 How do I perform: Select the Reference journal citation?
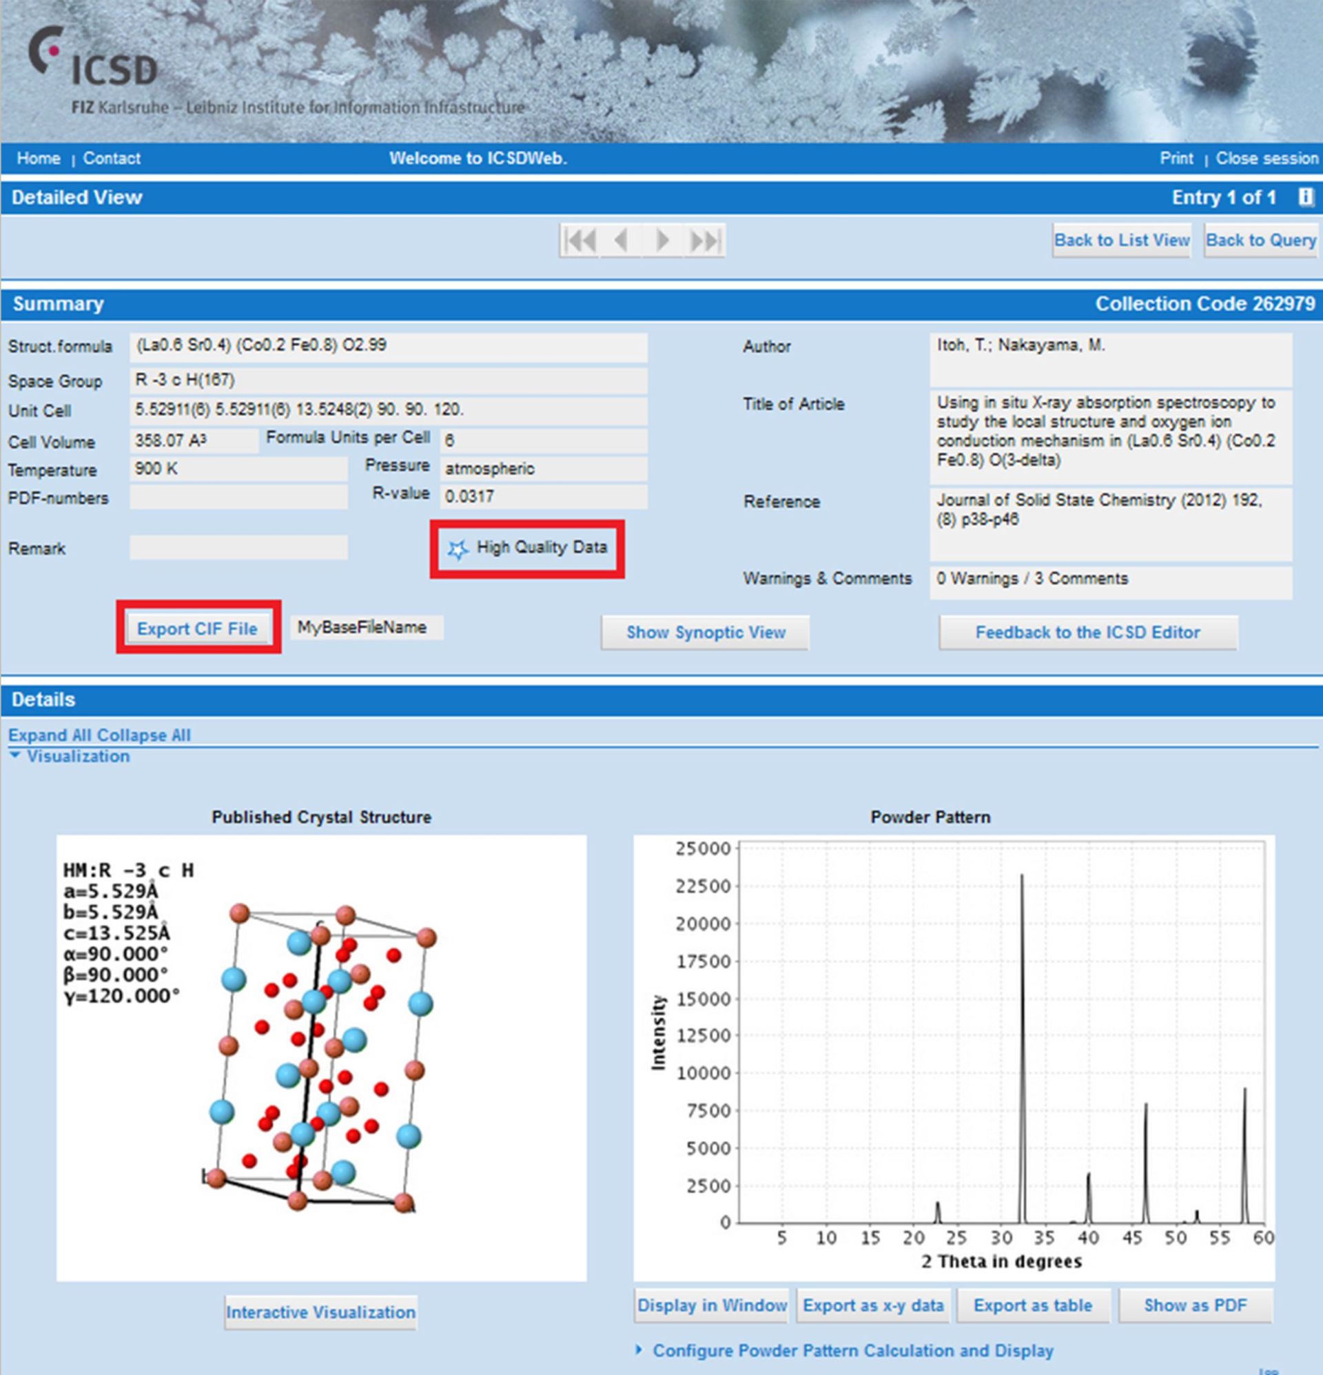click(1111, 524)
